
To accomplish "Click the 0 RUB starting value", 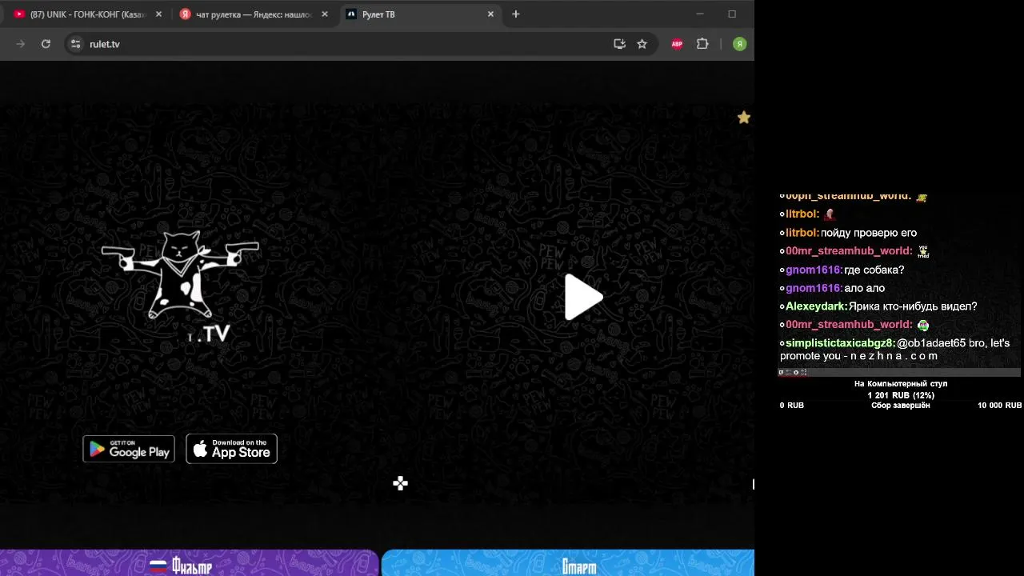I will click(x=792, y=406).
